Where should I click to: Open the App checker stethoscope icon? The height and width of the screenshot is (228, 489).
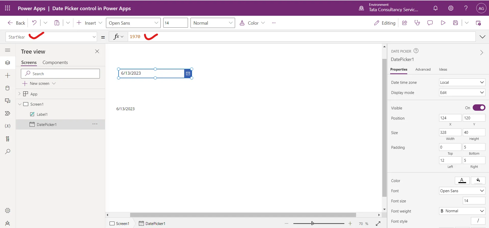coord(417,23)
